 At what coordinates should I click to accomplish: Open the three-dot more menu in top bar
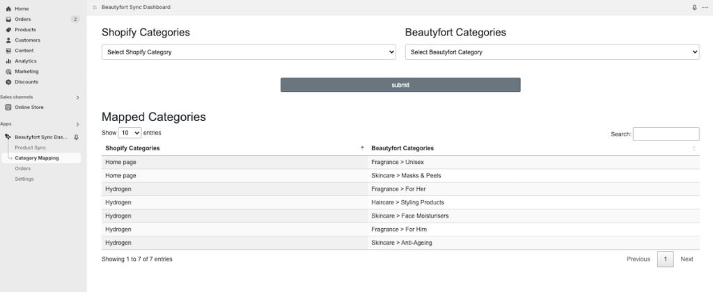[705, 7]
